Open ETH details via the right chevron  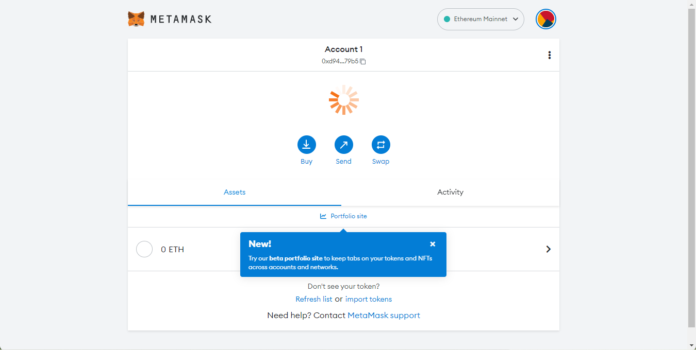coord(548,249)
